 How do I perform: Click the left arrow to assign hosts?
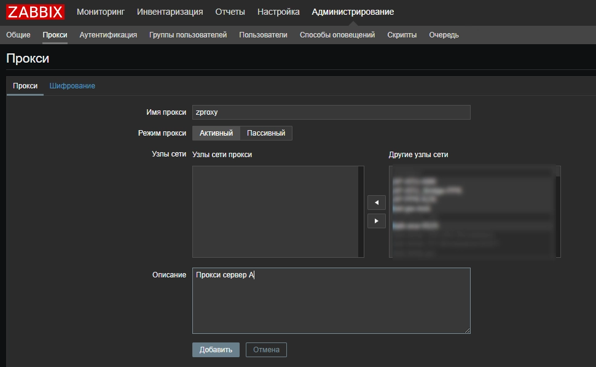(376, 202)
